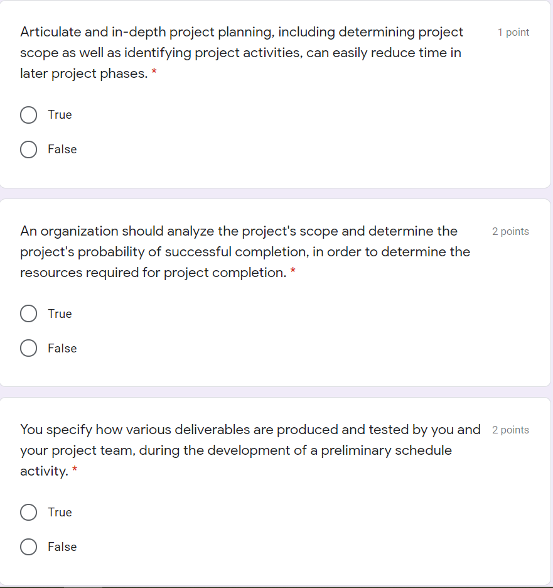Click the 2 points label on the third question
The height and width of the screenshot is (588, 553).
(510, 430)
